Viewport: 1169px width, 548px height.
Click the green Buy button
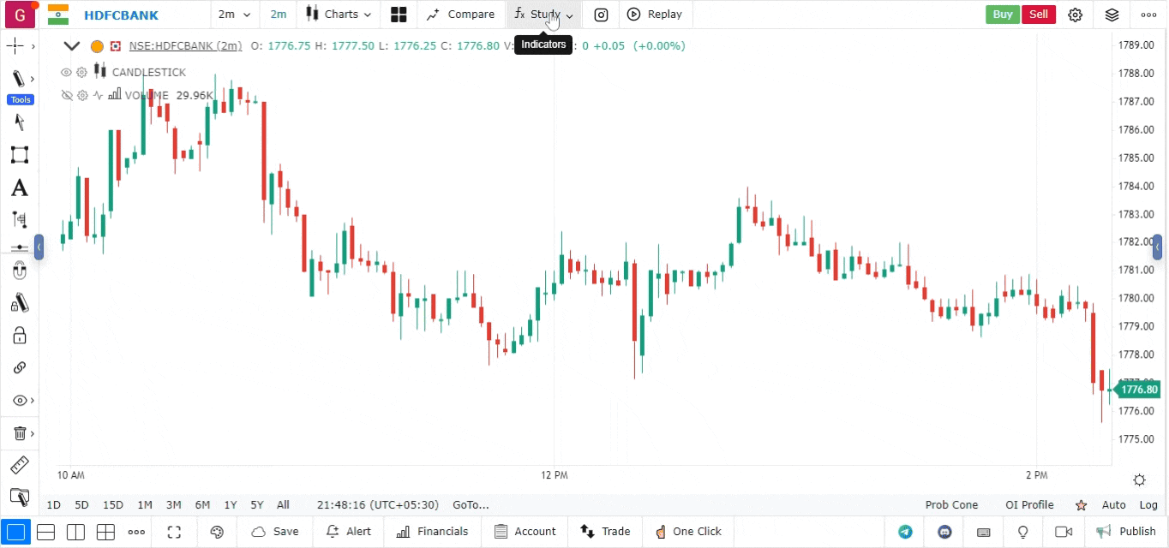pyautogui.click(x=1002, y=15)
